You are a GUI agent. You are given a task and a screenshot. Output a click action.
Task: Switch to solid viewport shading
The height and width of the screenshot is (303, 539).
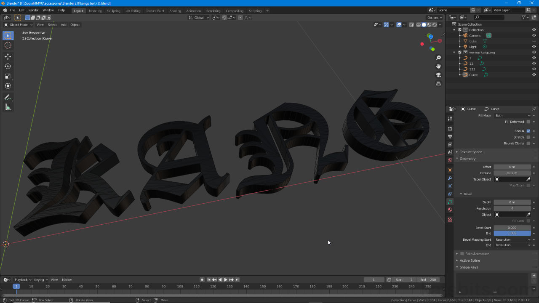[424, 25]
